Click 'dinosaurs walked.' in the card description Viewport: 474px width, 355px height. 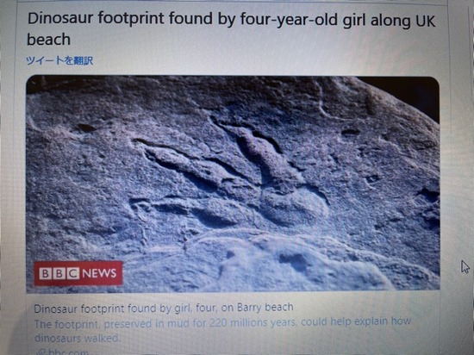[78, 338]
